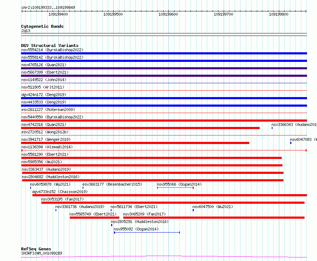317x261 pixels.
Task: Select nsv3363437 (Audano2019) label
Action: [46, 169]
